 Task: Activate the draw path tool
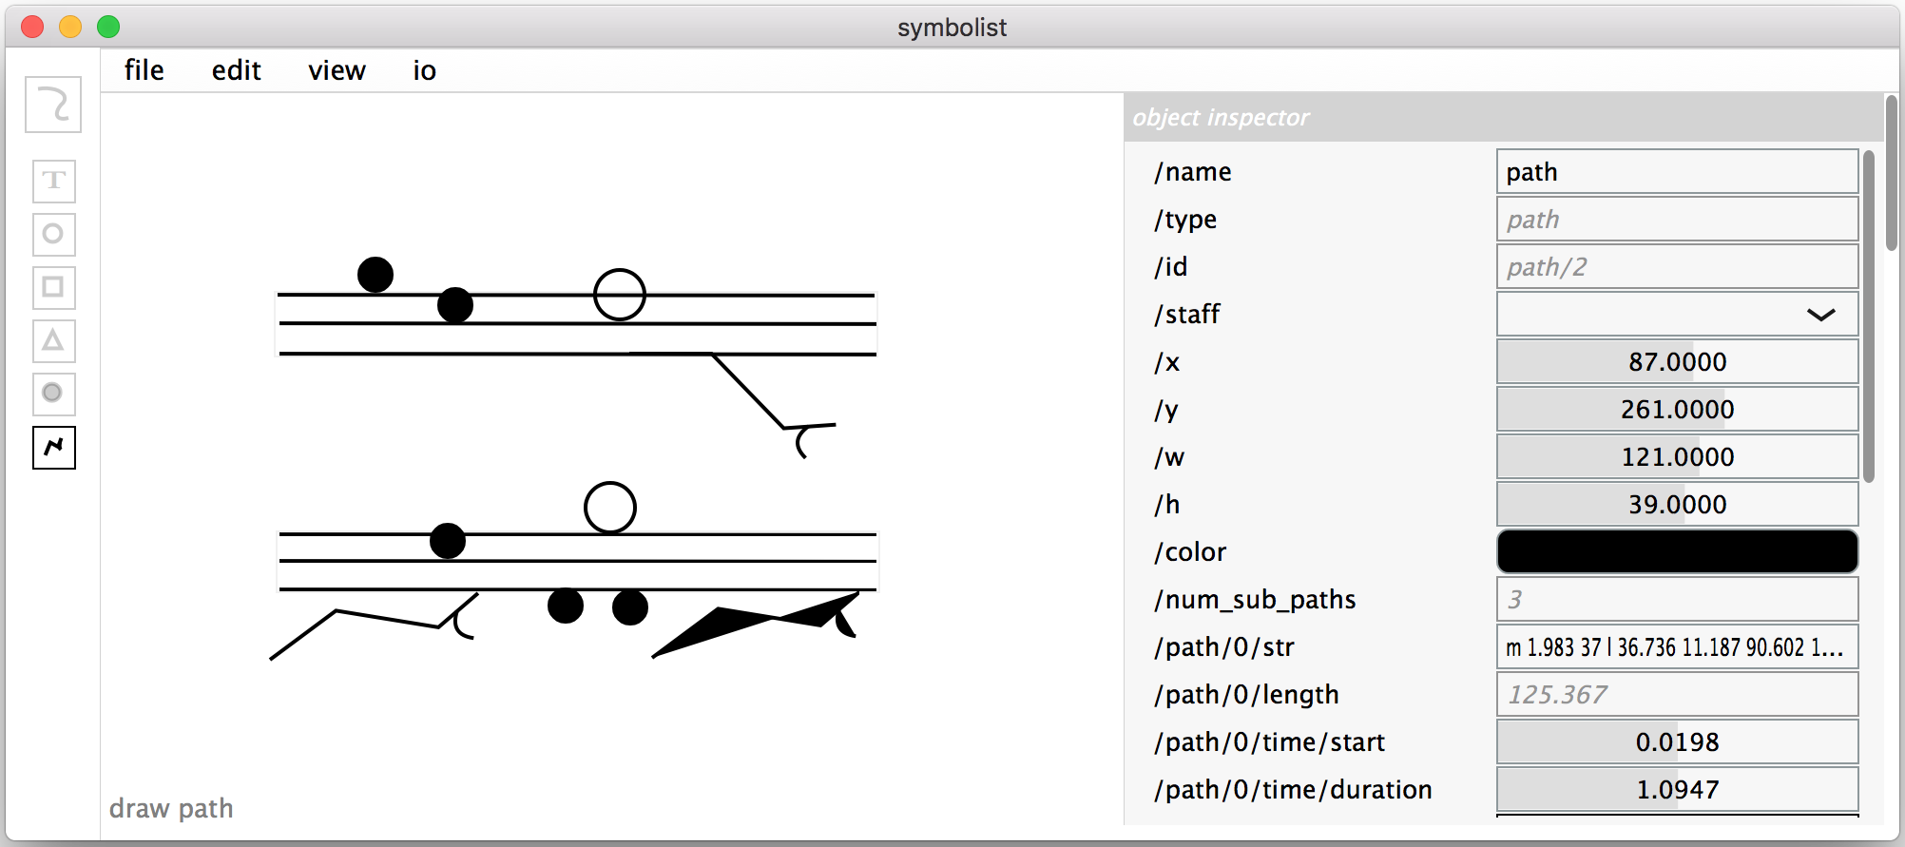point(54,447)
